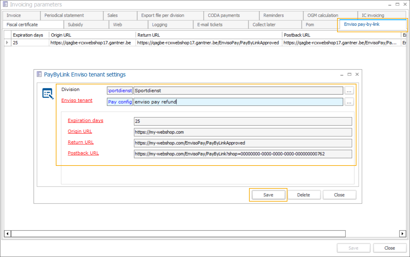The image size is (410, 257).
Task: Select the grid row indicator arrow
Action: 7,43
